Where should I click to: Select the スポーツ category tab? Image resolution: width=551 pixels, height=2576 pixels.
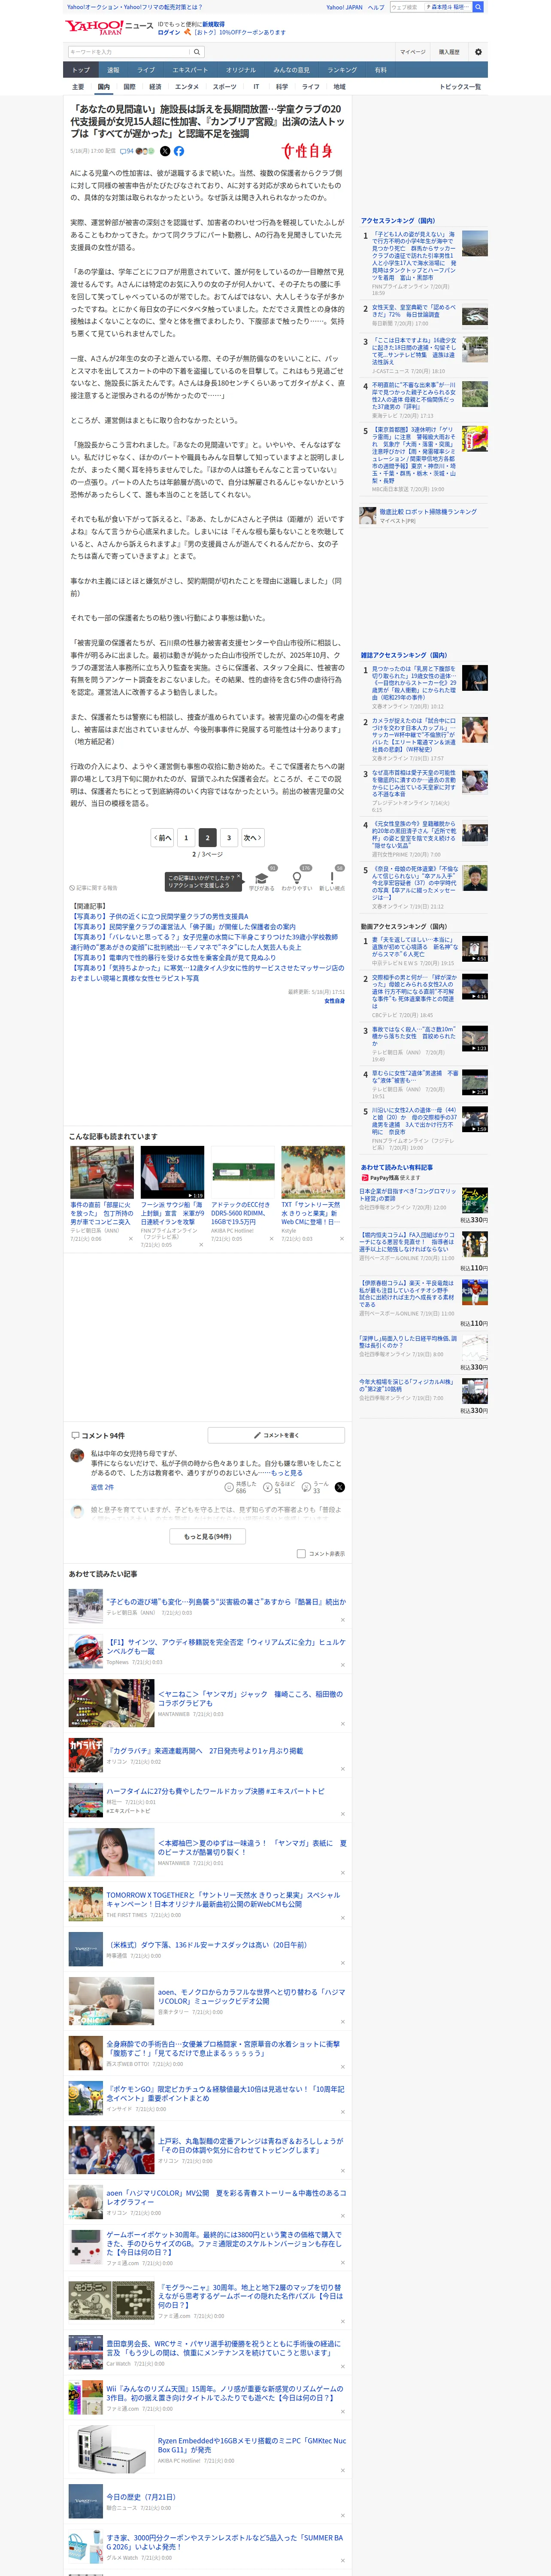pos(225,87)
